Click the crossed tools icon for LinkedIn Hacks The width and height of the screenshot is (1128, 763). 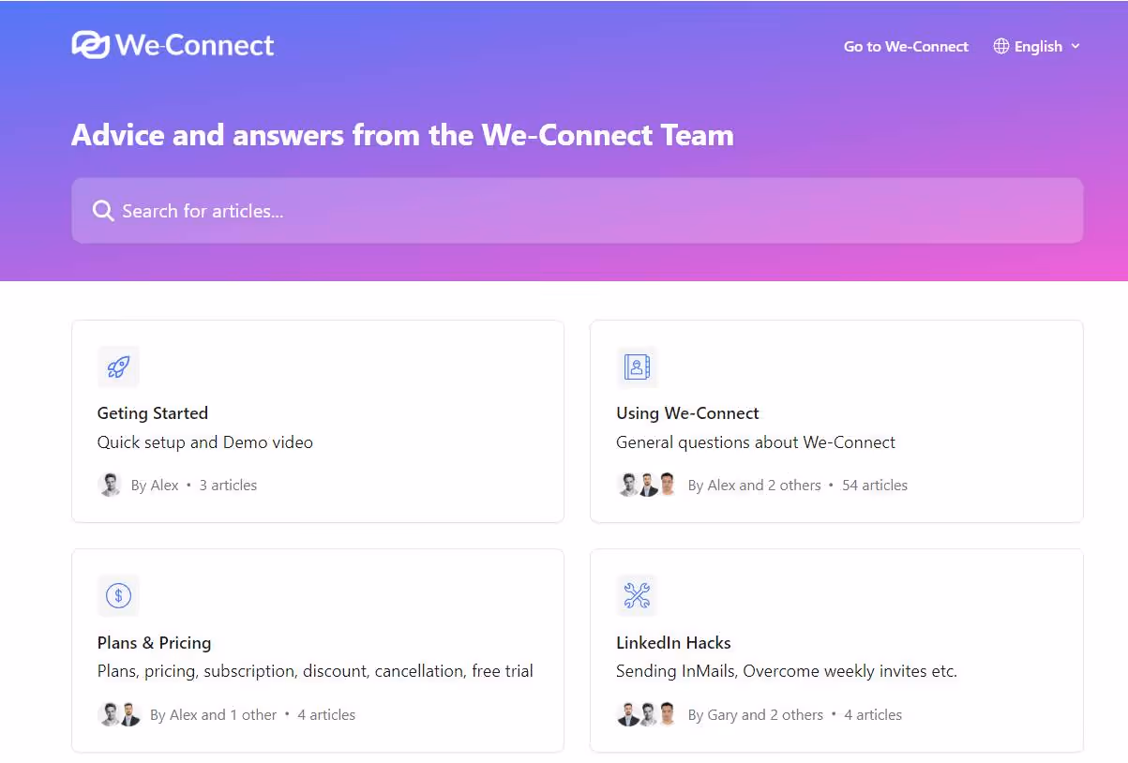637,595
